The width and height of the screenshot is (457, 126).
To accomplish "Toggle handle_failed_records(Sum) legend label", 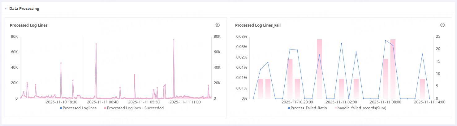I will point(362,108).
